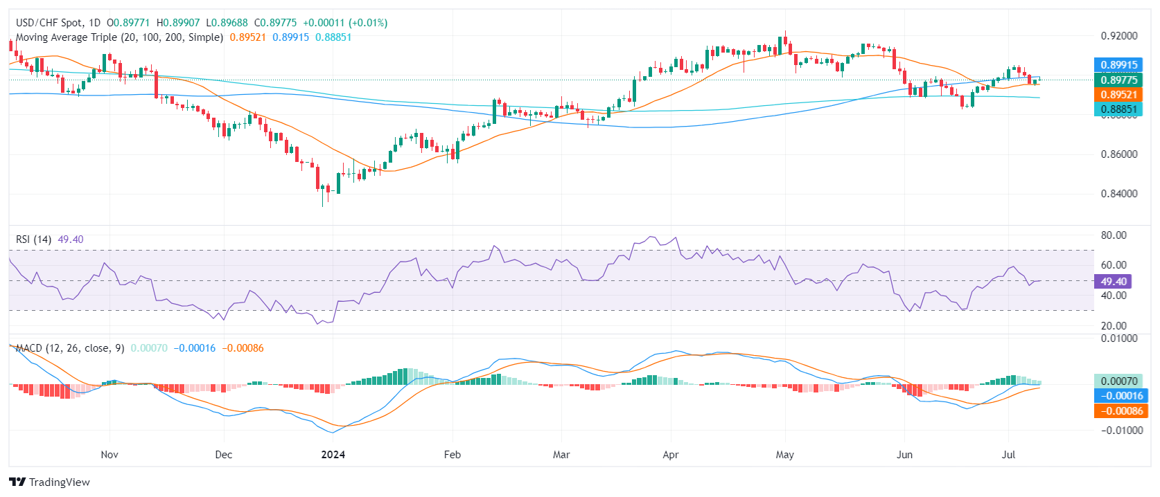Screen dimensions: 1160x497
Task: Click the green 0.89775 current price tag
Action: [1118, 80]
